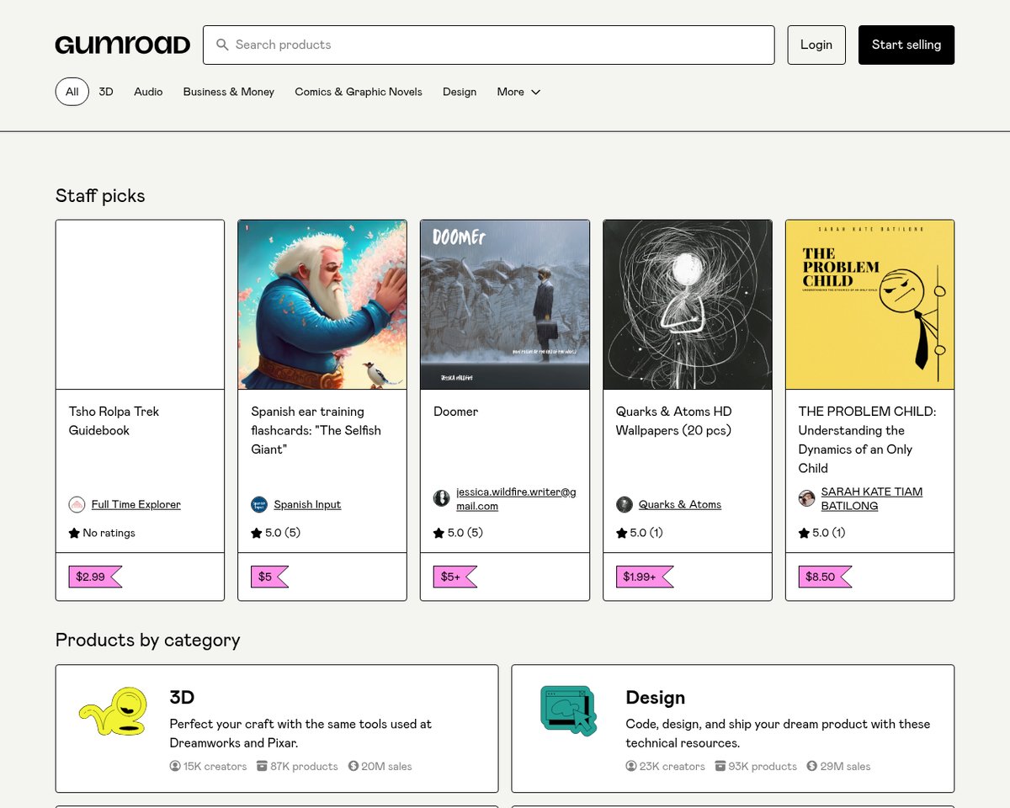
Task: Open Spanish Input creator link
Action: click(307, 505)
